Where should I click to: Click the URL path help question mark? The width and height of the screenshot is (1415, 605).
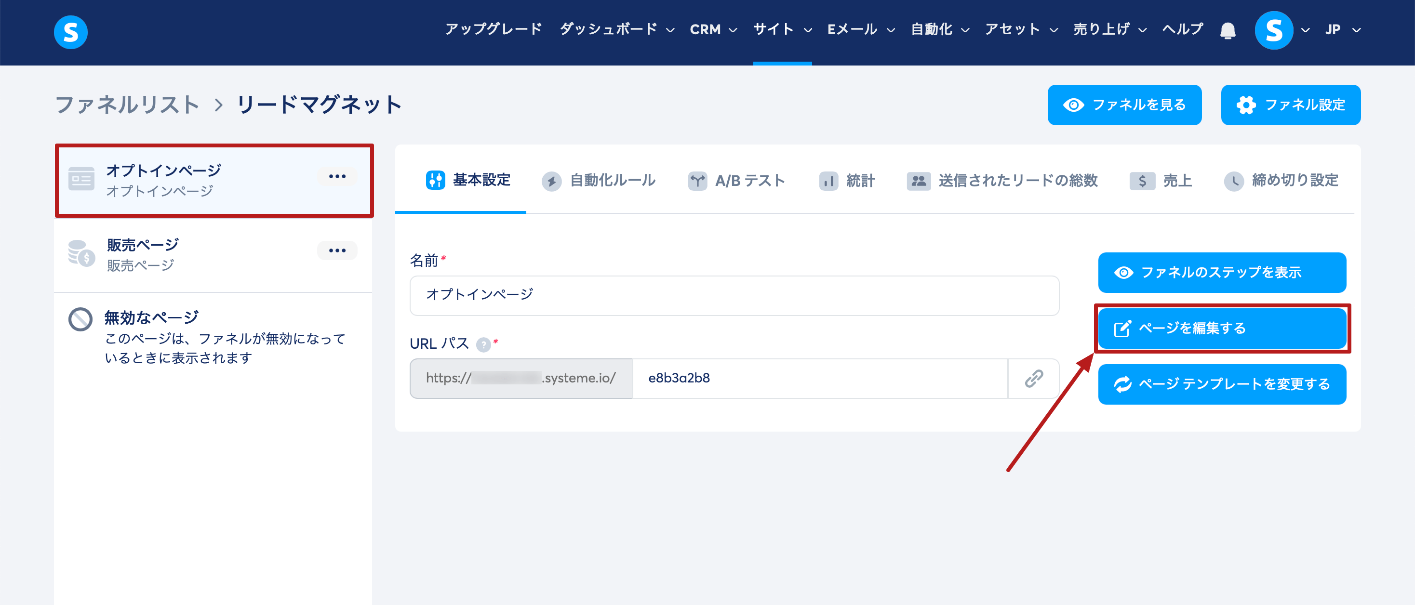(483, 344)
